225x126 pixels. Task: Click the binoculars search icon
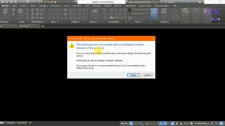click(x=162, y=2)
